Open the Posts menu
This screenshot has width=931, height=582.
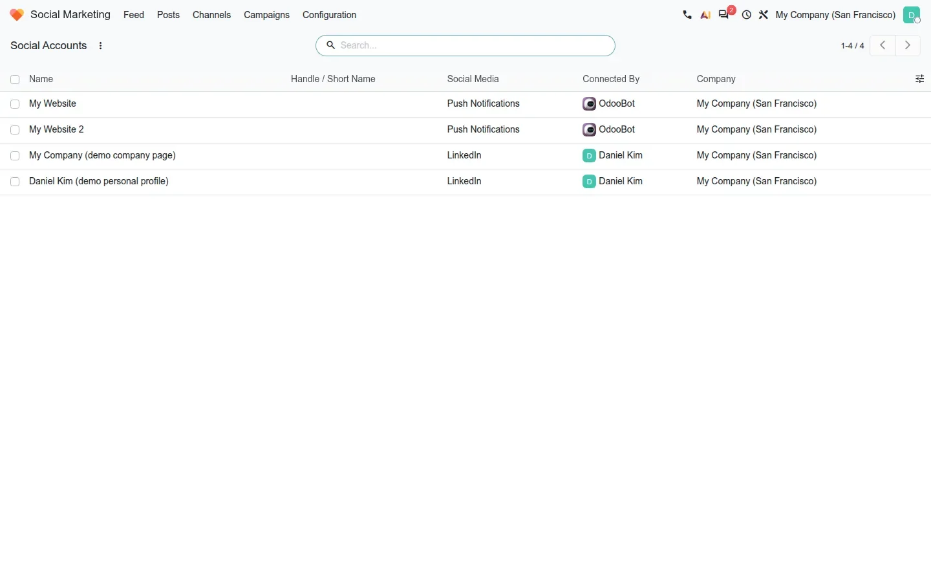tap(168, 15)
